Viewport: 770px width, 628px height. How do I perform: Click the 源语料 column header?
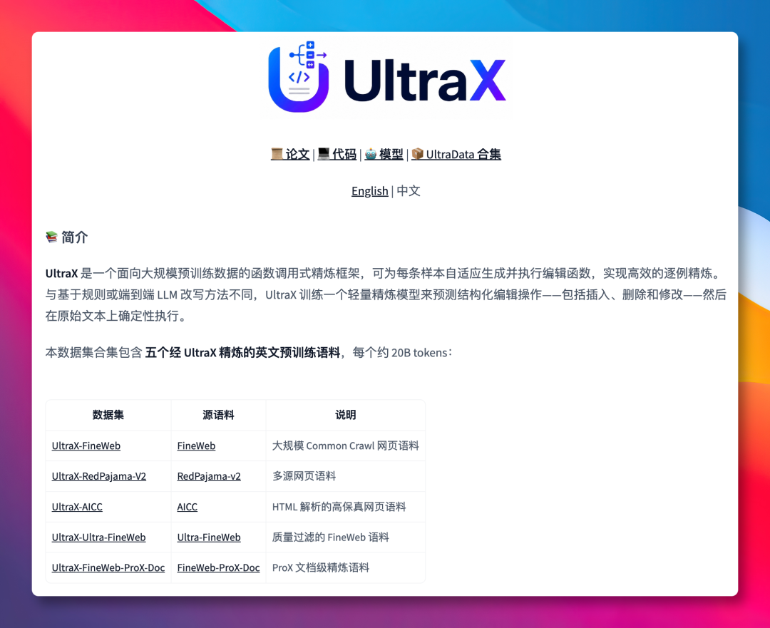(x=219, y=415)
